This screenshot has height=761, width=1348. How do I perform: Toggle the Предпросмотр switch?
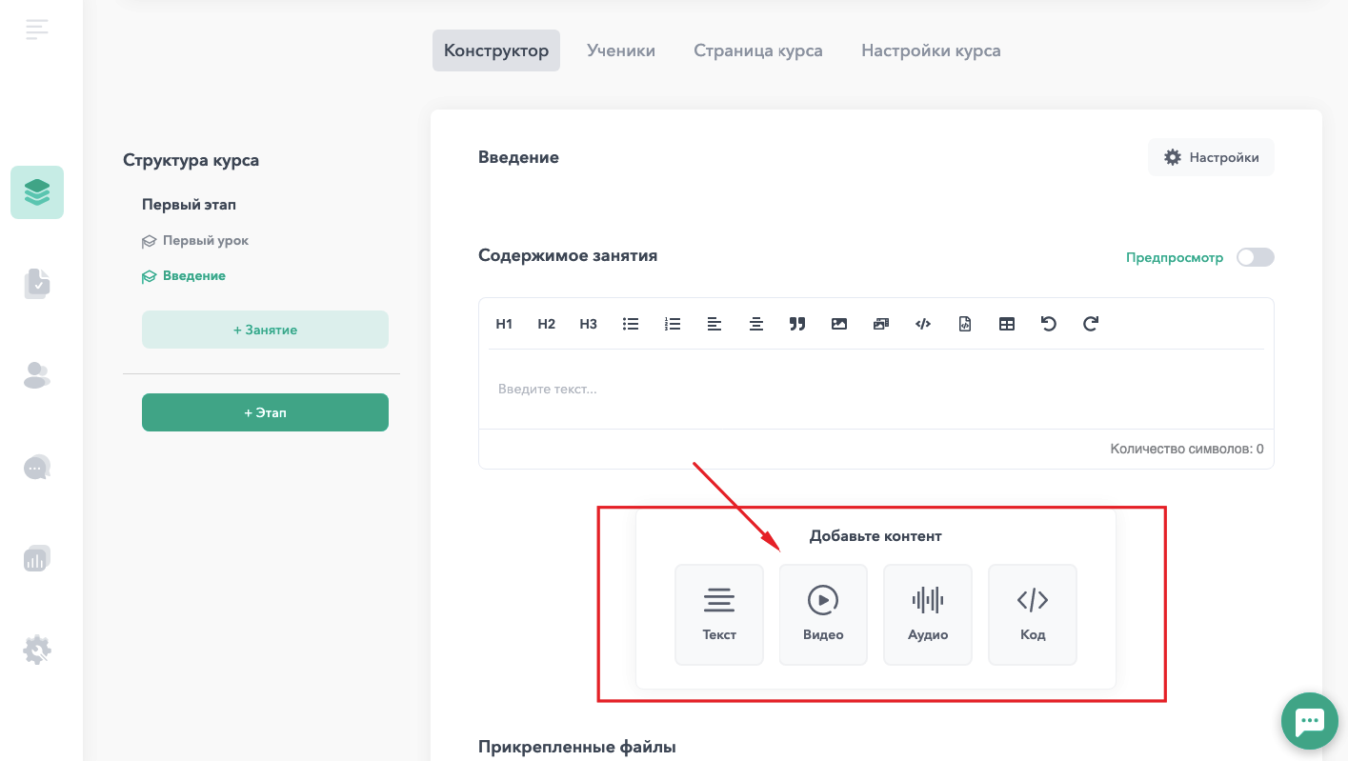point(1255,257)
